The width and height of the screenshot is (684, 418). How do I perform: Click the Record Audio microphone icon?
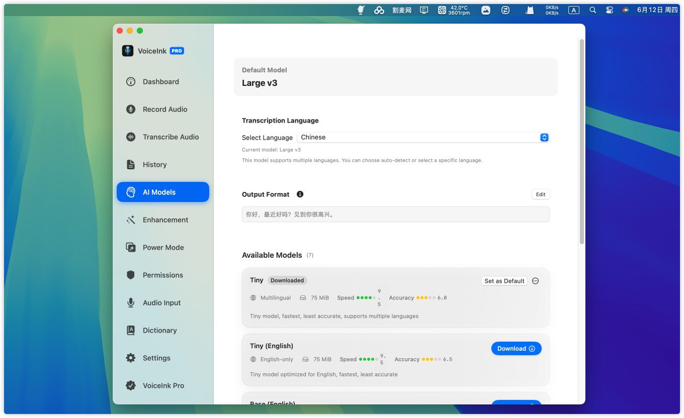coord(131,110)
